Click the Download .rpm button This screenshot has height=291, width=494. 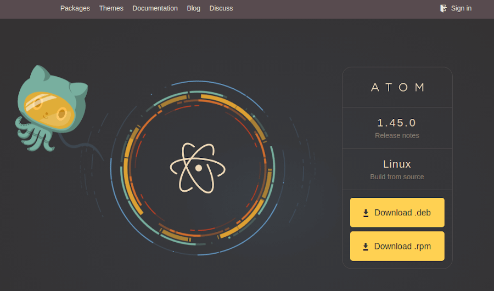397,246
